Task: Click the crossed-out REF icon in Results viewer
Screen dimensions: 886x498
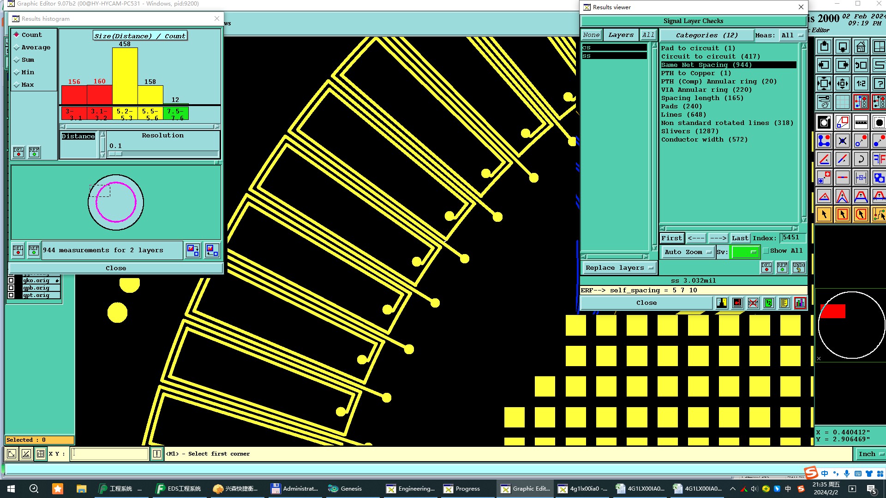Action: pos(753,303)
